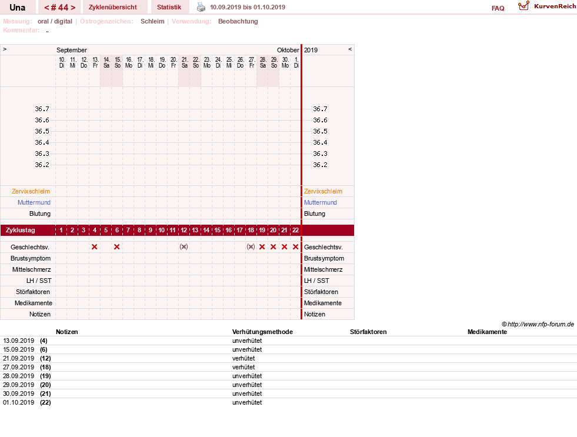Image resolution: width=577 pixels, height=437 pixels.
Task: Click the blue Muttermund label on the left
Action: 34,202
